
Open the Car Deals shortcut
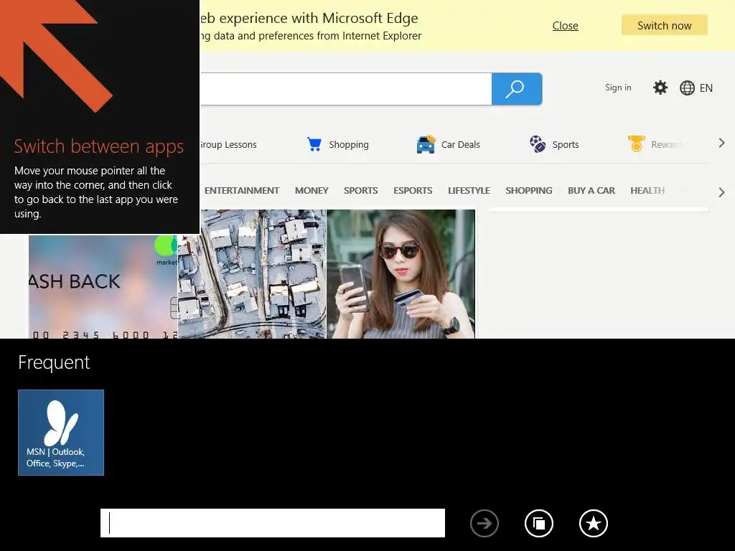(448, 144)
